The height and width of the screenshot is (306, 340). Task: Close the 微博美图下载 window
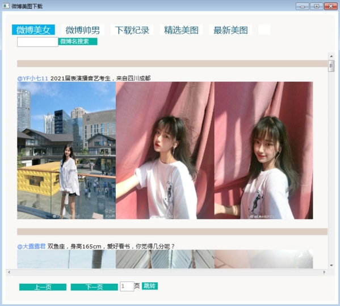(x=331, y=6)
